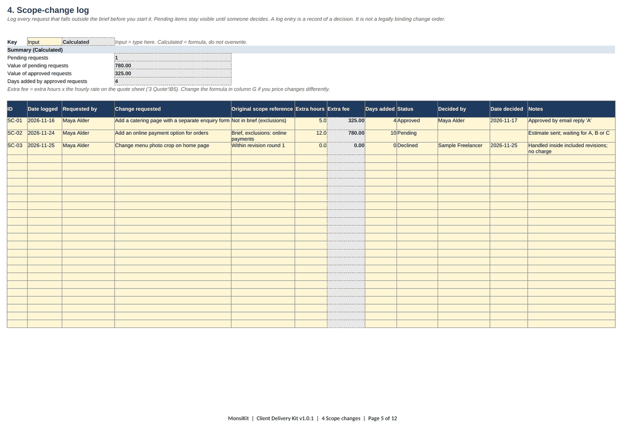Click the Extra fee formula explanation note
This screenshot has height=428, width=622.
point(168,89)
